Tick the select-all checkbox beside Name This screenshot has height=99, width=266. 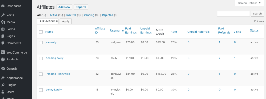(41, 32)
